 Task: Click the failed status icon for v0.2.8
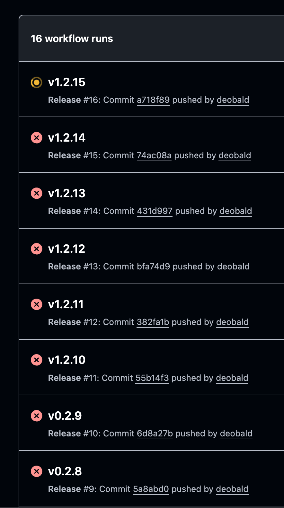pos(36,471)
